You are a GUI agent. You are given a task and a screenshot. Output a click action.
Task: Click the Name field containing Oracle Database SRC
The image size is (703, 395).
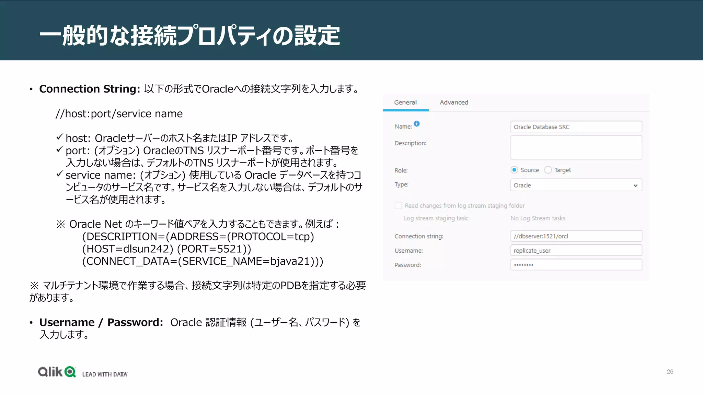pyautogui.click(x=576, y=127)
